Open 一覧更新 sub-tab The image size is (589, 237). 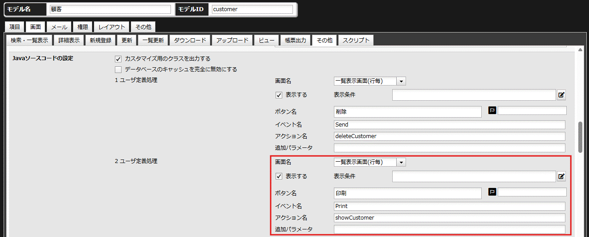tap(153, 40)
